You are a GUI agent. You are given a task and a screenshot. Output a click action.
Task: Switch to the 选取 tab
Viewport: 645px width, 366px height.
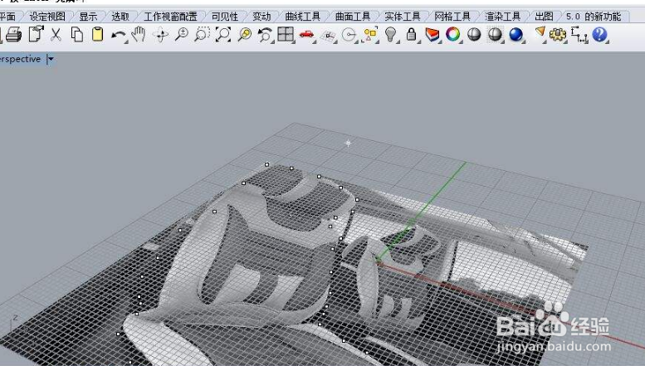[x=120, y=17]
